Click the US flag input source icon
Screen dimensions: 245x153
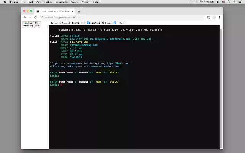[223, 2]
